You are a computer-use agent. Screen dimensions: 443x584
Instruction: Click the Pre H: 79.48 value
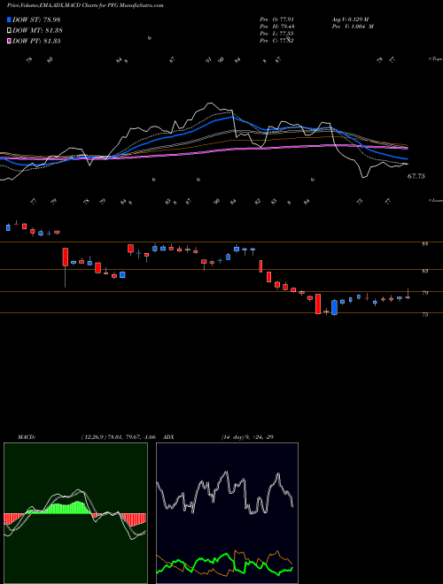pyautogui.click(x=277, y=27)
